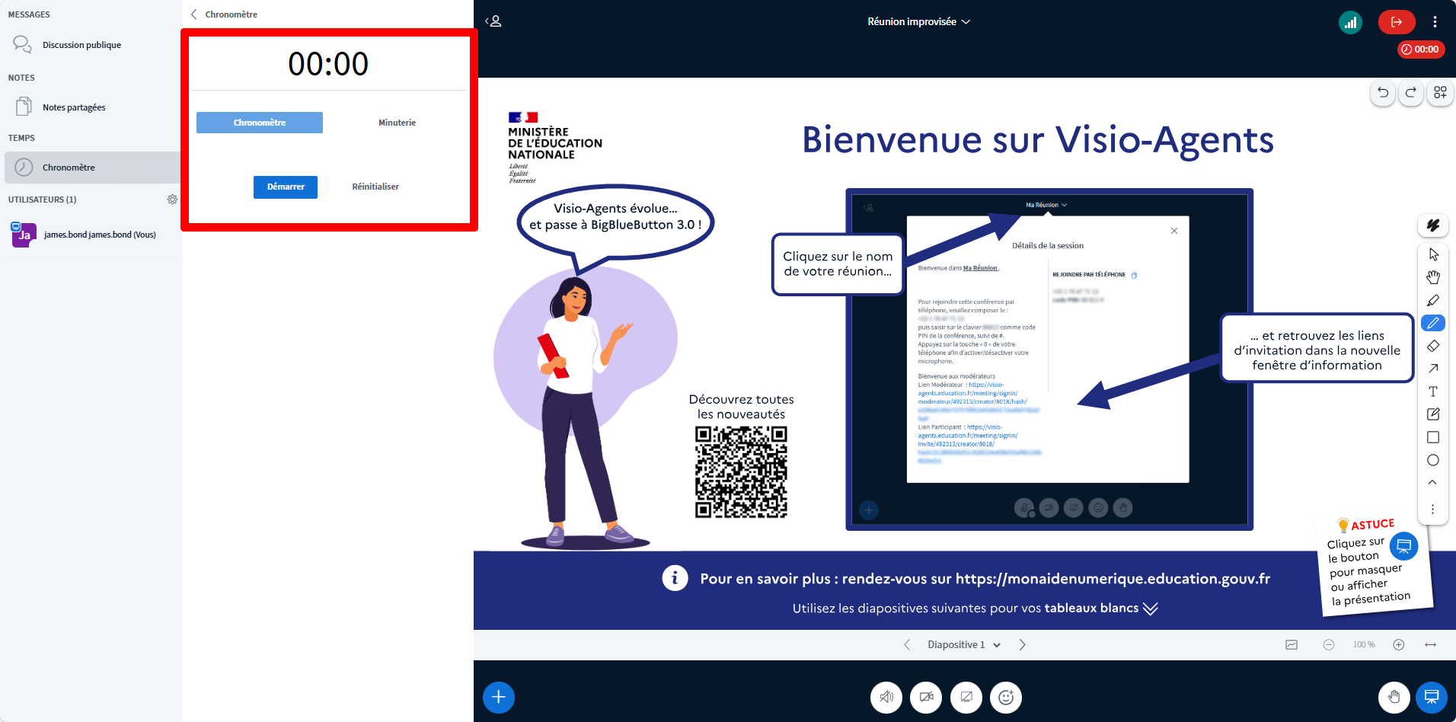Reset zoom via the 100 % label
This screenshot has width=1456, height=722.
coord(1364,644)
